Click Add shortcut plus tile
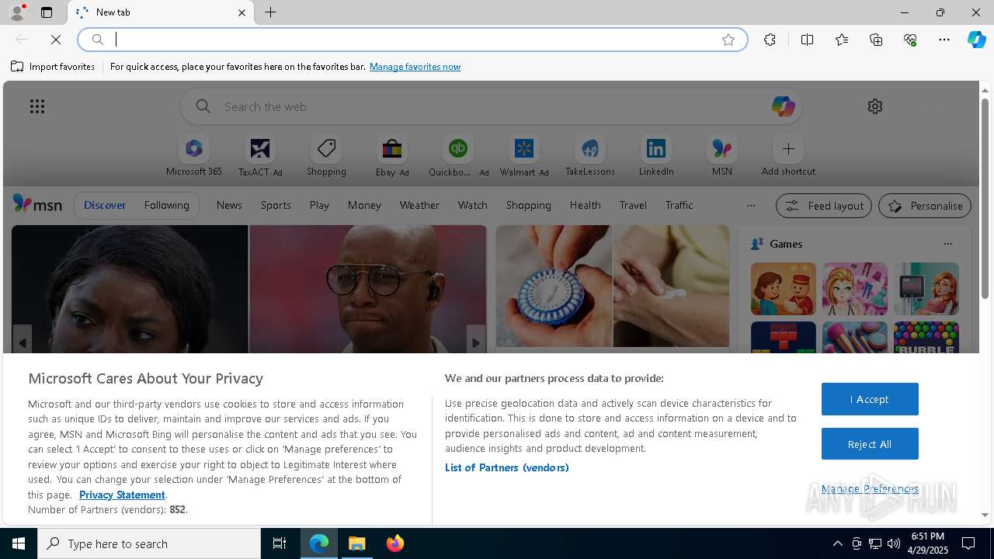This screenshot has height=559, width=994. 788,156
